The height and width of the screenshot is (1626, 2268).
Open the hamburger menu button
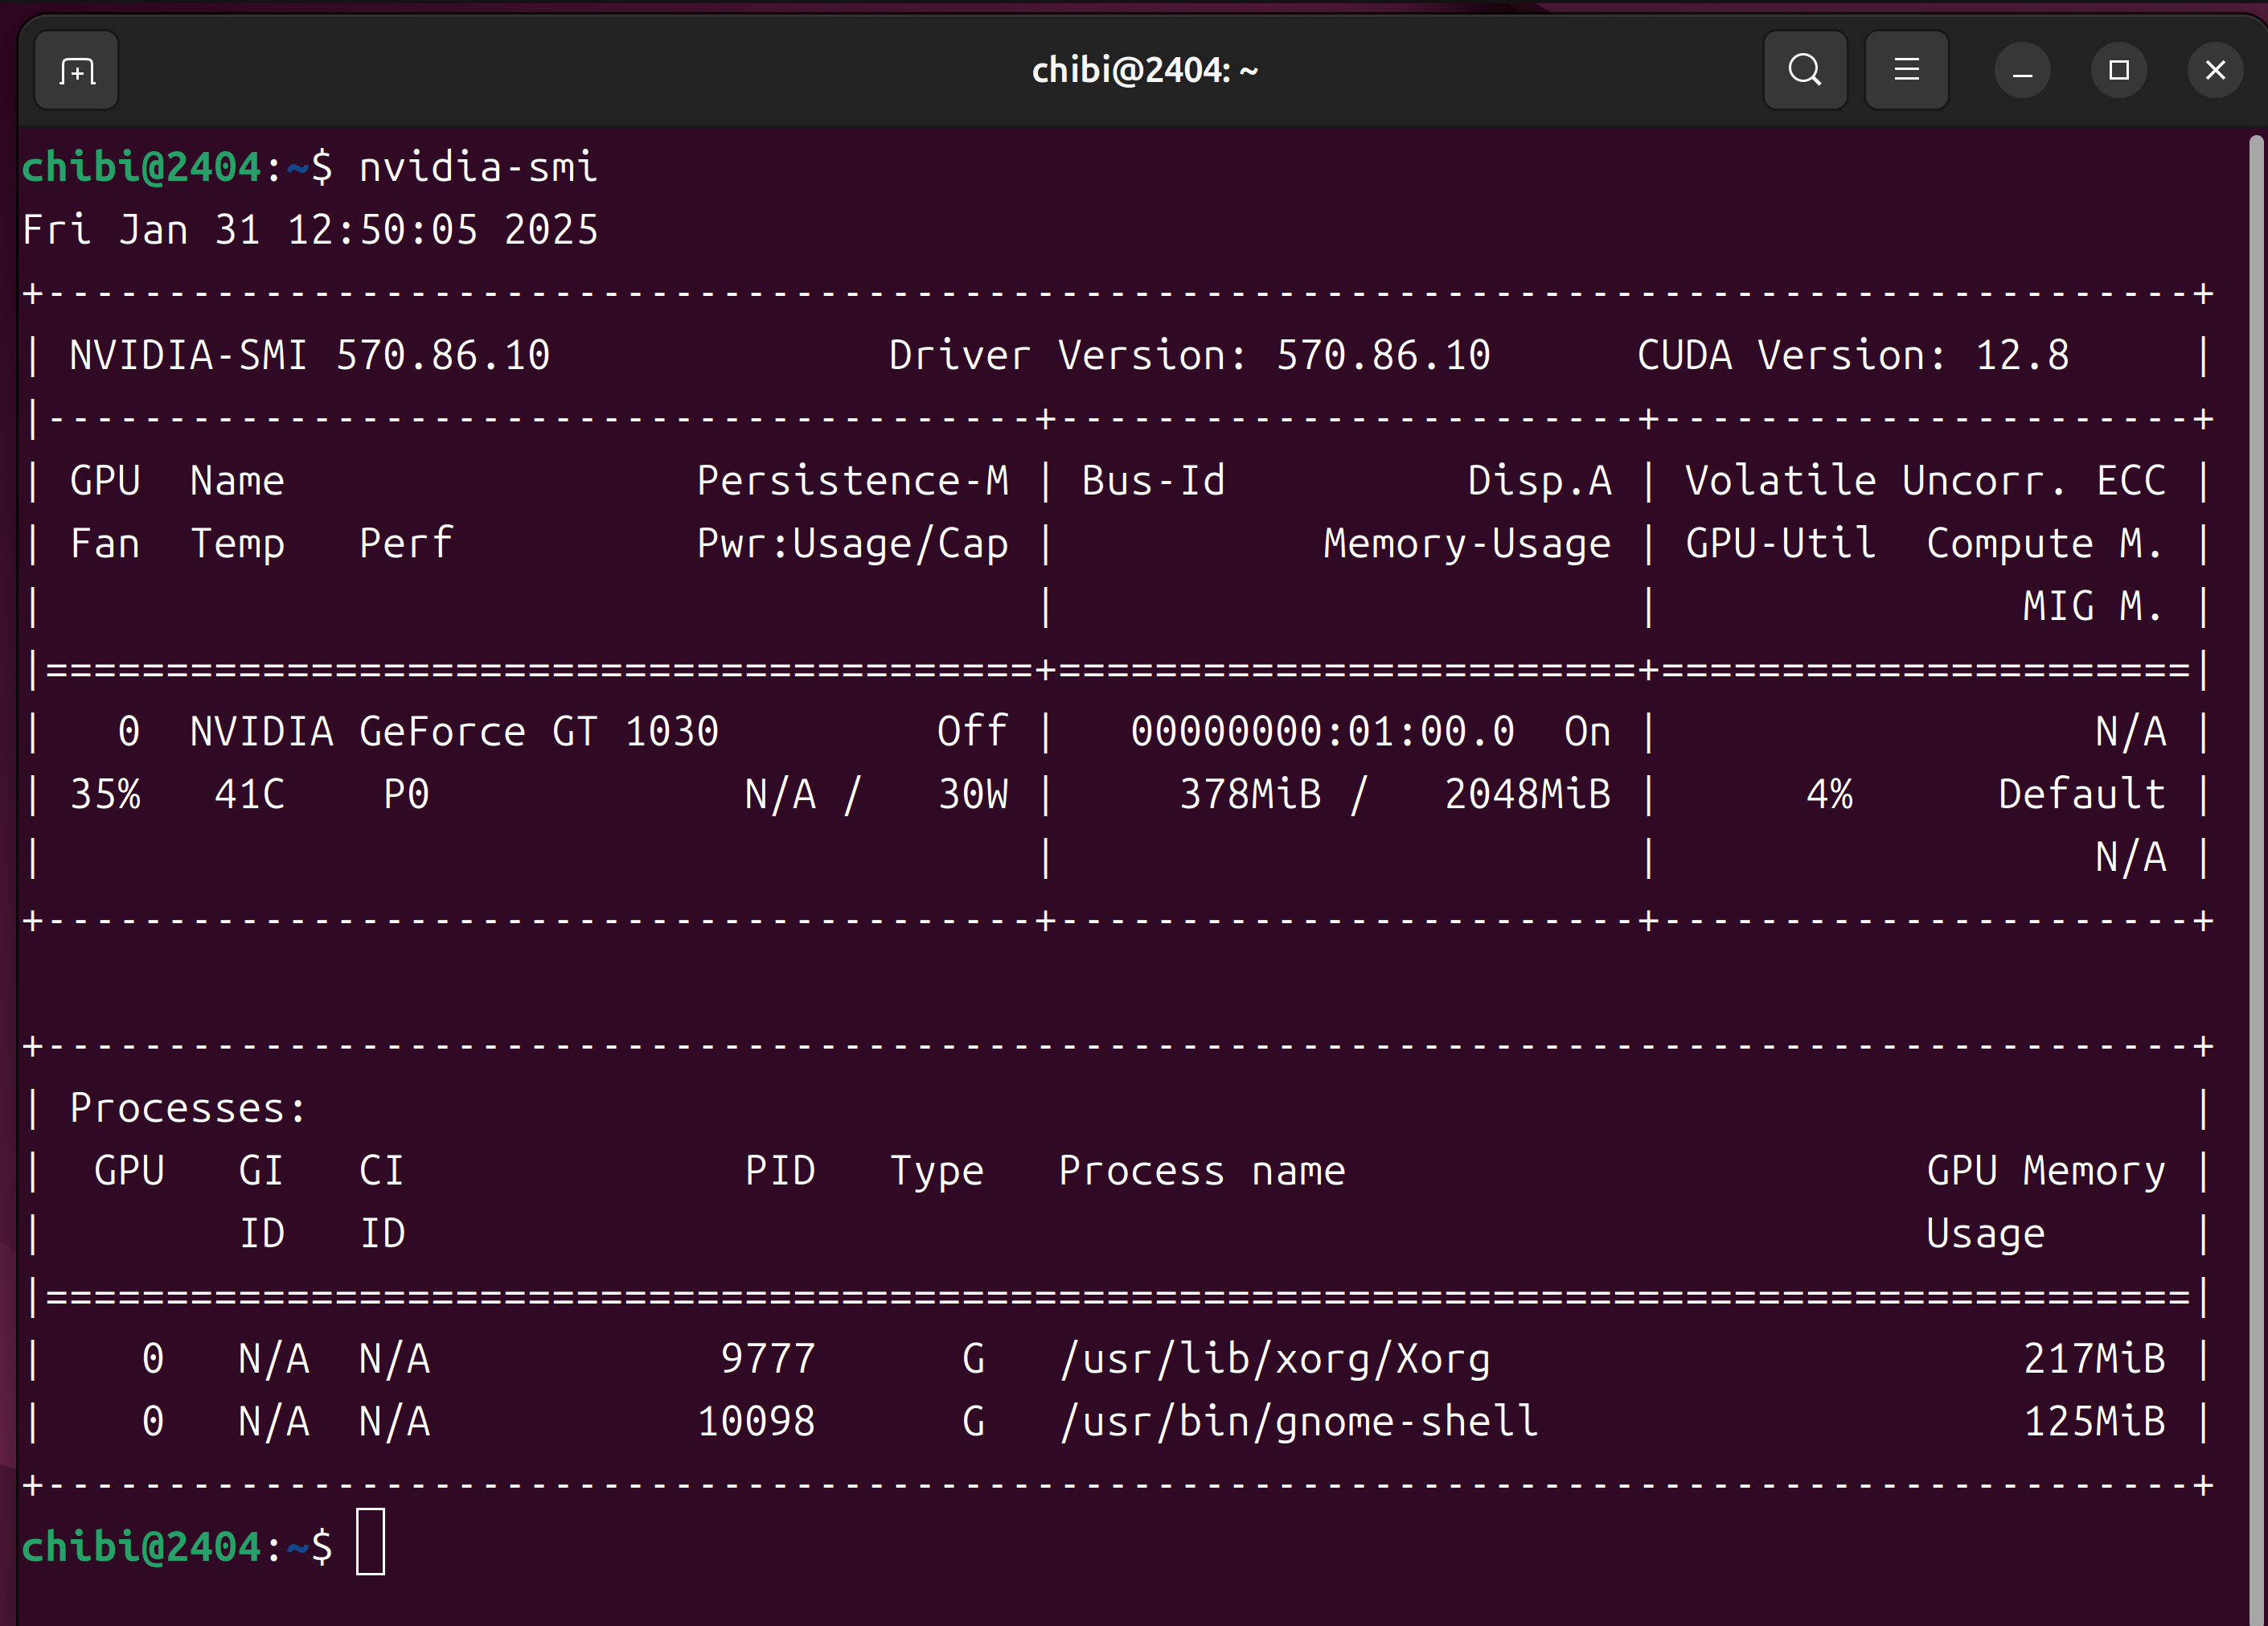click(x=1906, y=71)
